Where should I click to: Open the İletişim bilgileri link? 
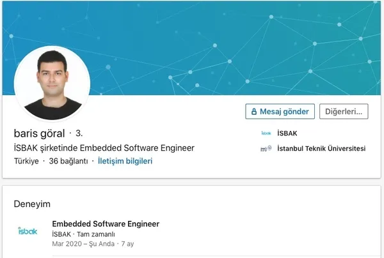[x=125, y=162]
